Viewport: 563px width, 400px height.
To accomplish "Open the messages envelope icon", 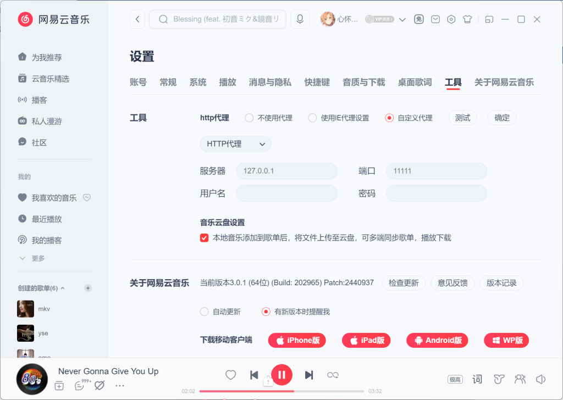I will (x=435, y=19).
